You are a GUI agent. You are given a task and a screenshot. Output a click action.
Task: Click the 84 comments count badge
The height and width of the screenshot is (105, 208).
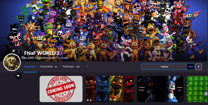[56, 67]
